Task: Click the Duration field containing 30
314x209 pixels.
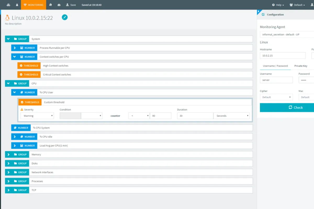Action: point(195,116)
